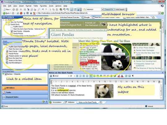Click the configure icon at navigation pane bottom

(44, 102)
